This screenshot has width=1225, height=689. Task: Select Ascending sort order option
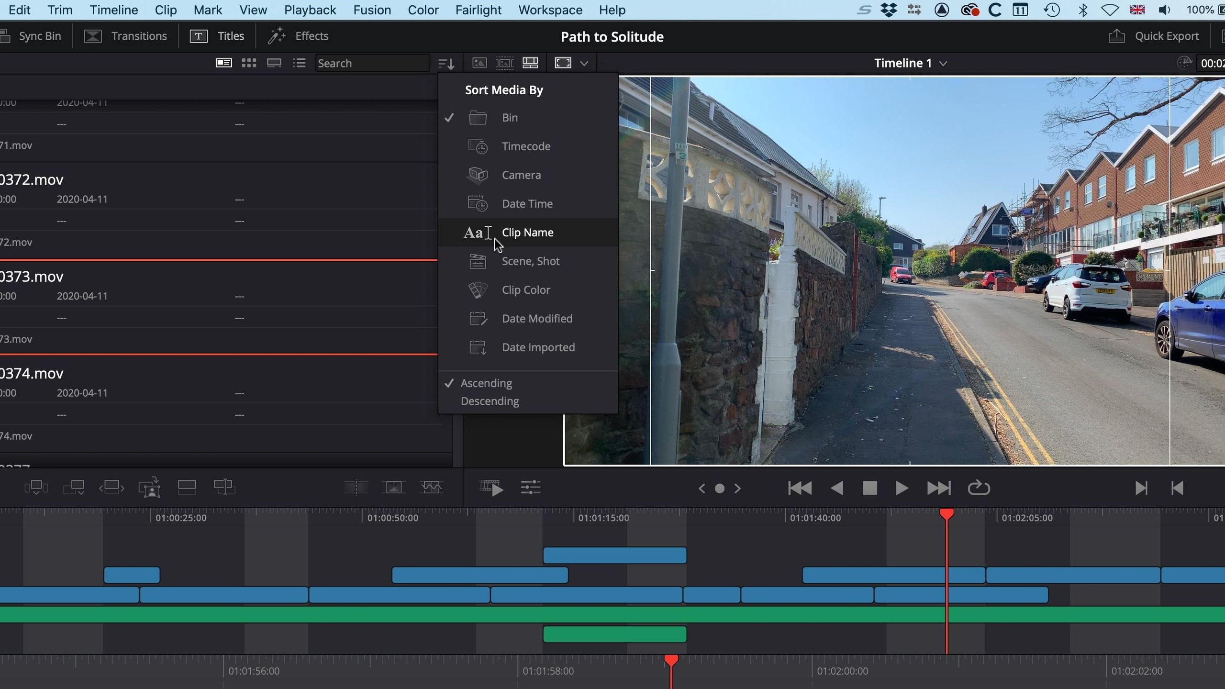tap(486, 383)
